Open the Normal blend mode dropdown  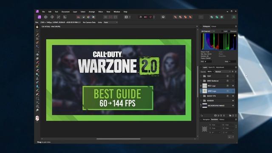(x=223, y=71)
